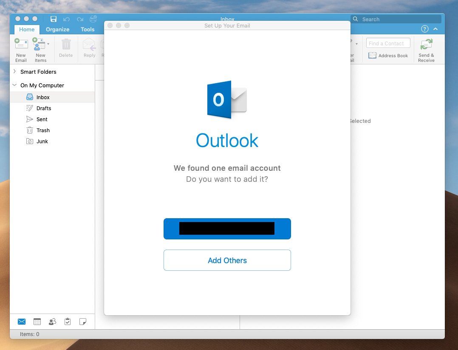Open the New Items dropdown arrow
458x350 pixels.
[48, 44]
